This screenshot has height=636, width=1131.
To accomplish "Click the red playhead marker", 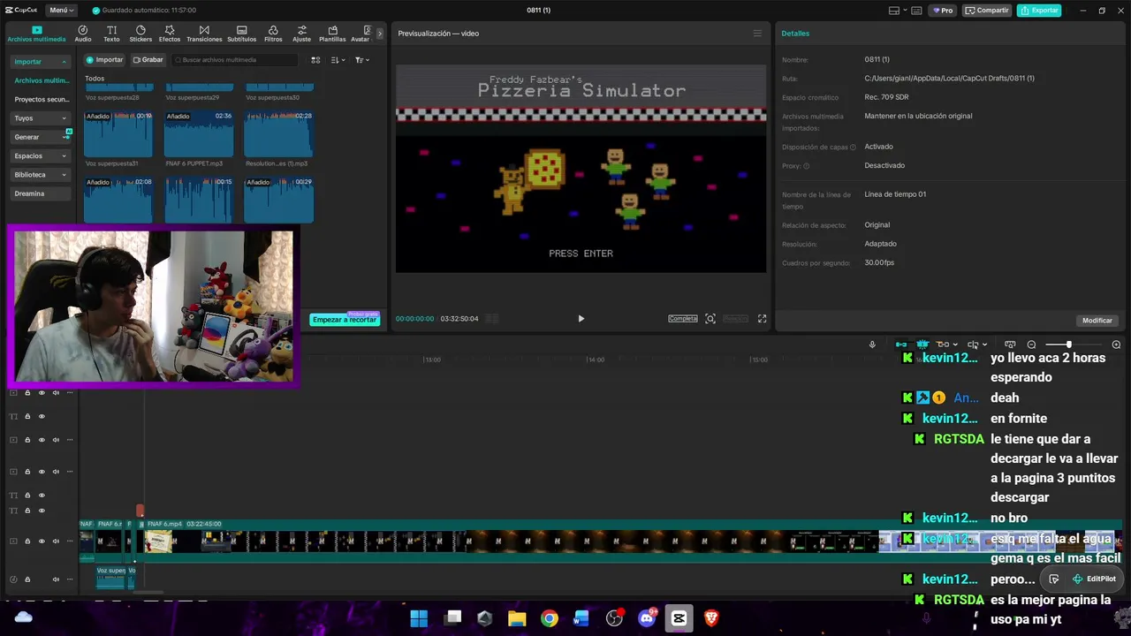I will click(140, 511).
